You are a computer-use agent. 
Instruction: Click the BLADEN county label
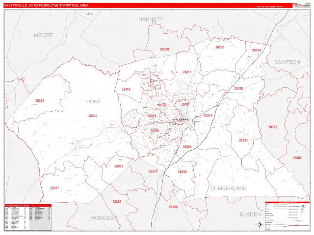point(250,214)
